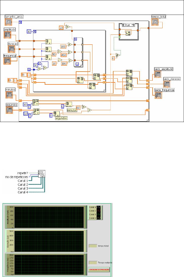Viewport: 184px width, 277px height.
Task: Click the N count terminal wired to tamanho_array
Action: [20, 22]
